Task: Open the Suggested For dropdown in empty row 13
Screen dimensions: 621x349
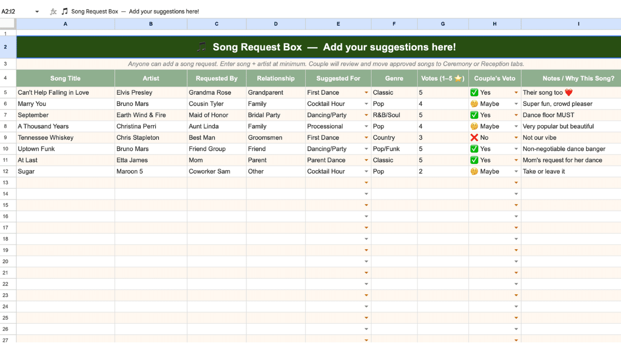Action: pyautogui.click(x=367, y=183)
